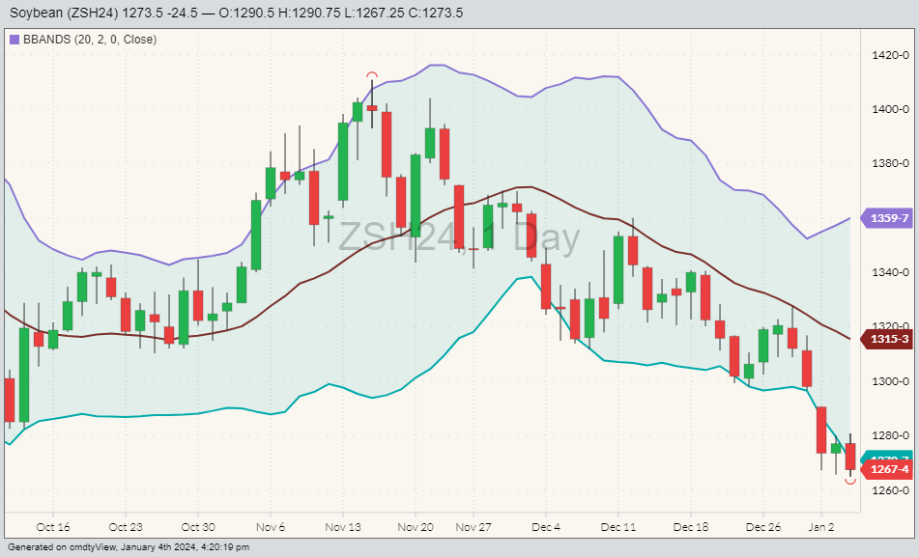The width and height of the screenshot is (919, 557).
Task: Click the Nov 20 date axis label
Action: tap(416, 527)
